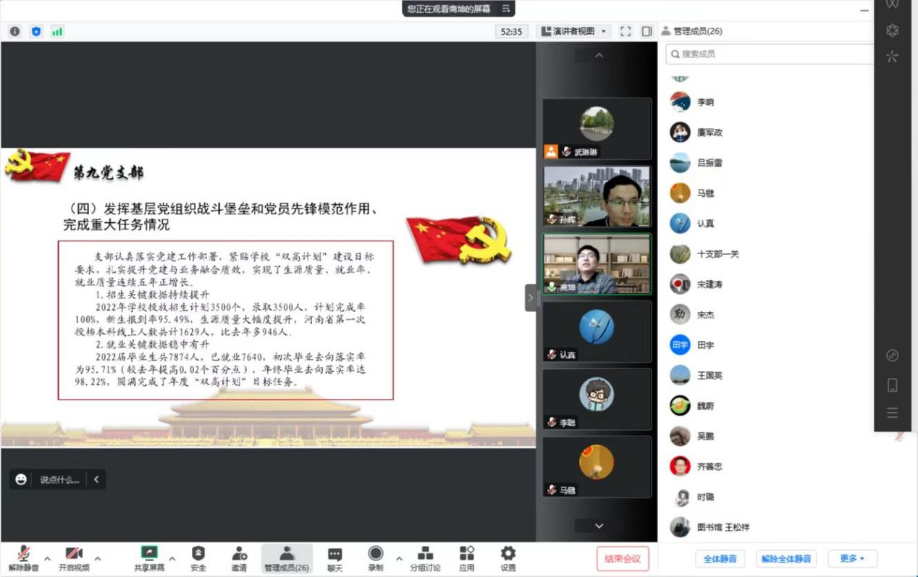Turn on the camera (开启视频)

pyautogui.click(x=74, y=557)
